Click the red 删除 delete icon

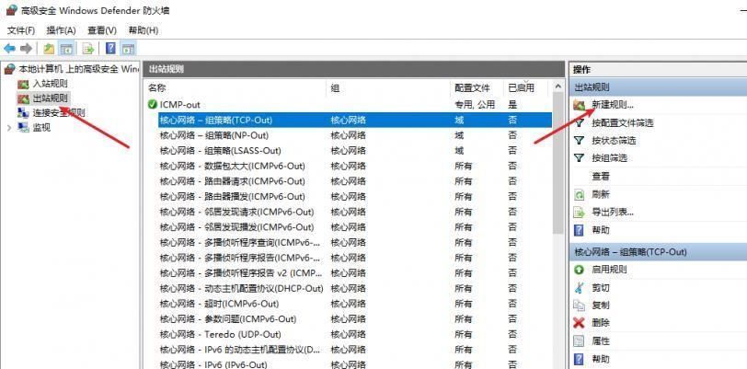coord(579,323)
